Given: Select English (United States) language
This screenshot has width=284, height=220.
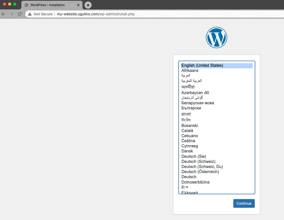Looking at the screenshot, I should tap(217, 66).
